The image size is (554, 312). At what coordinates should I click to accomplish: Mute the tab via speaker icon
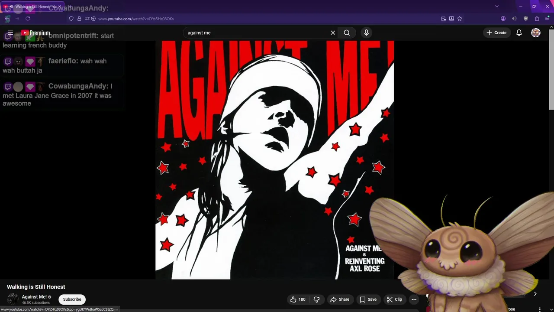click(x=11, y=6)
